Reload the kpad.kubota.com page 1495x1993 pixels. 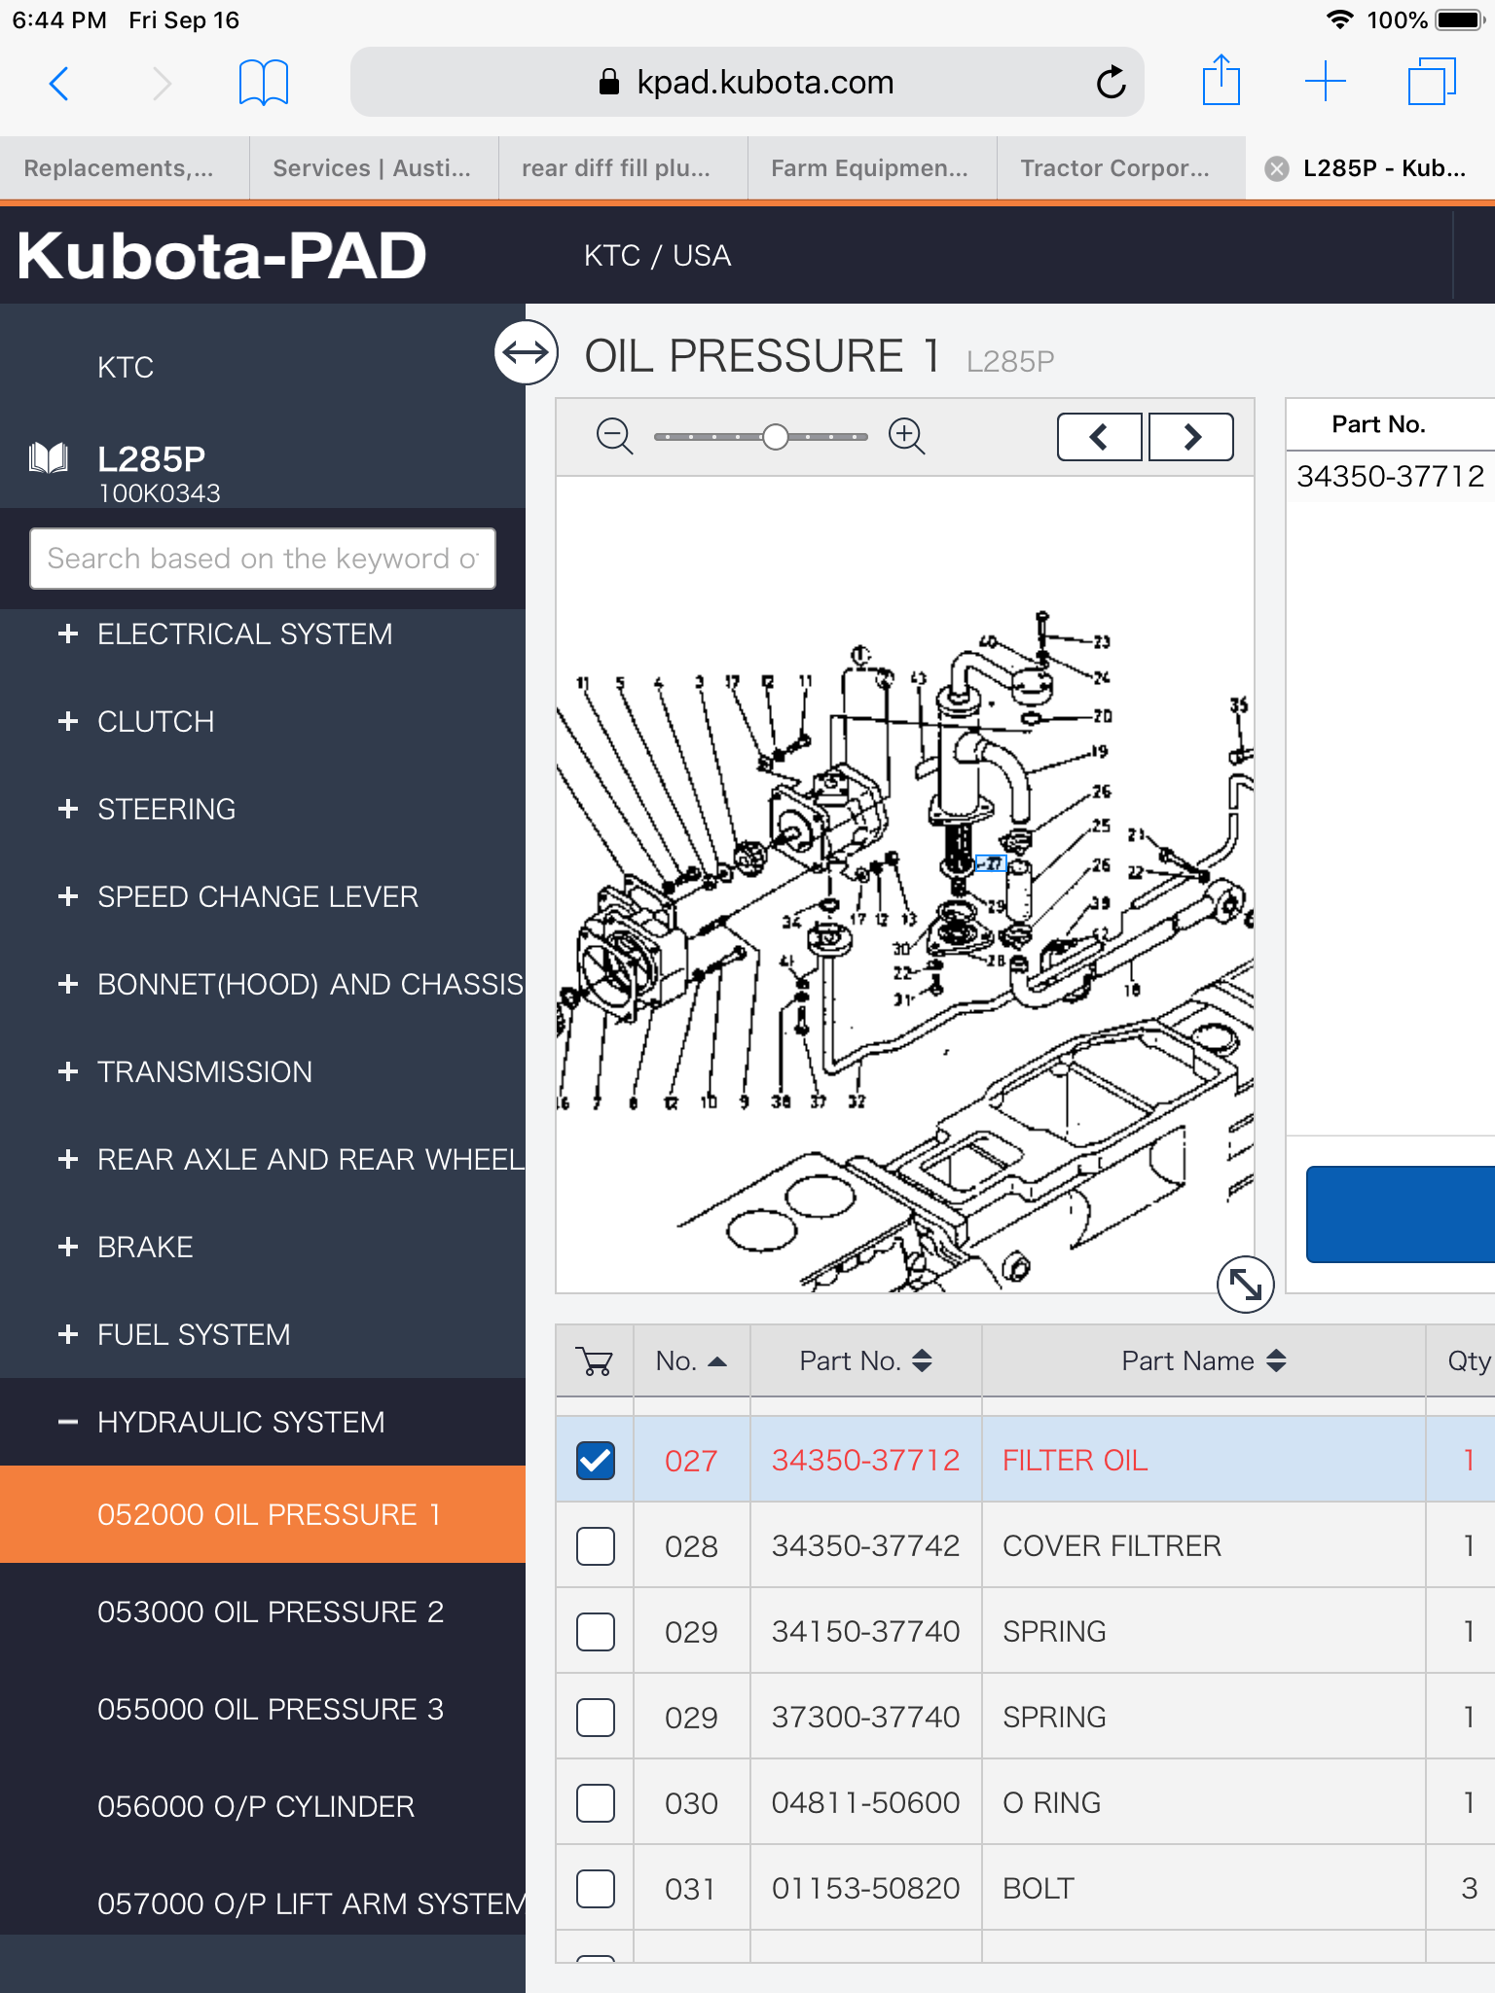1110,83
